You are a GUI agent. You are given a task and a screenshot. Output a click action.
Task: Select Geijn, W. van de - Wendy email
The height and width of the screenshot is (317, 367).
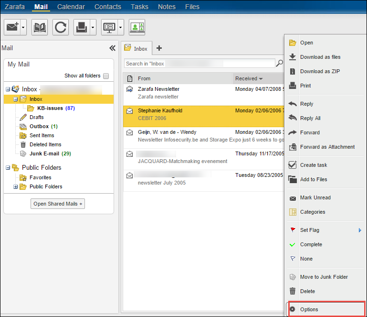[x=204, y=138]
